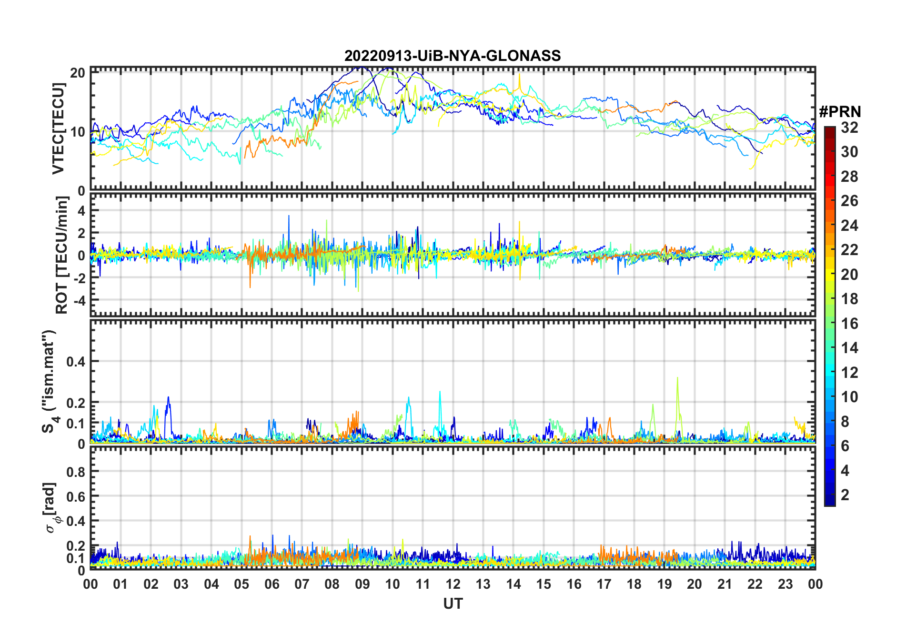Viewport: 906px width, 633px height.
Task: Click x-axis tick label 03
Action: [x=181, y=584]
